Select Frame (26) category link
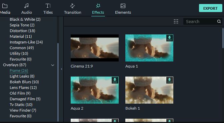This screenshot has width=224, height=123. tap(19, 71)
